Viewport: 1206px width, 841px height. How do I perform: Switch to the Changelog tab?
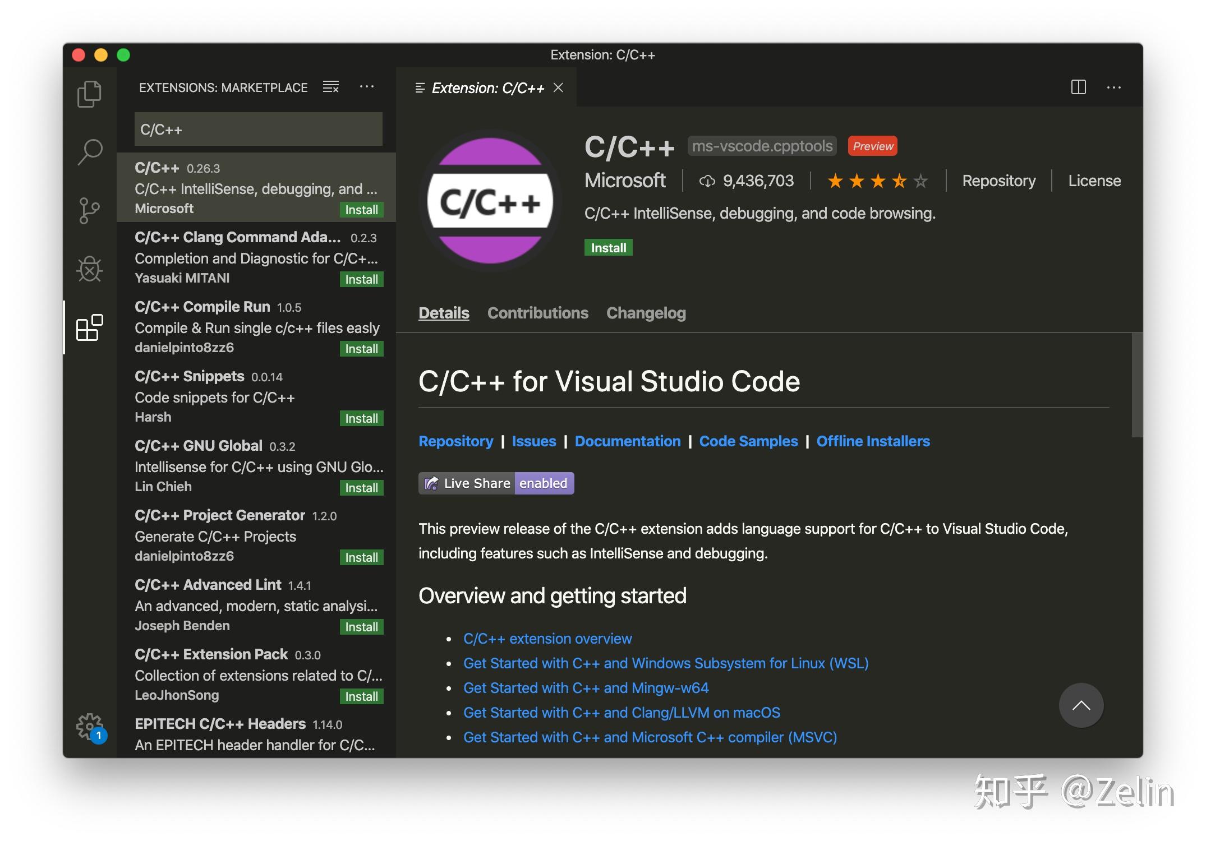pos(646,313)
